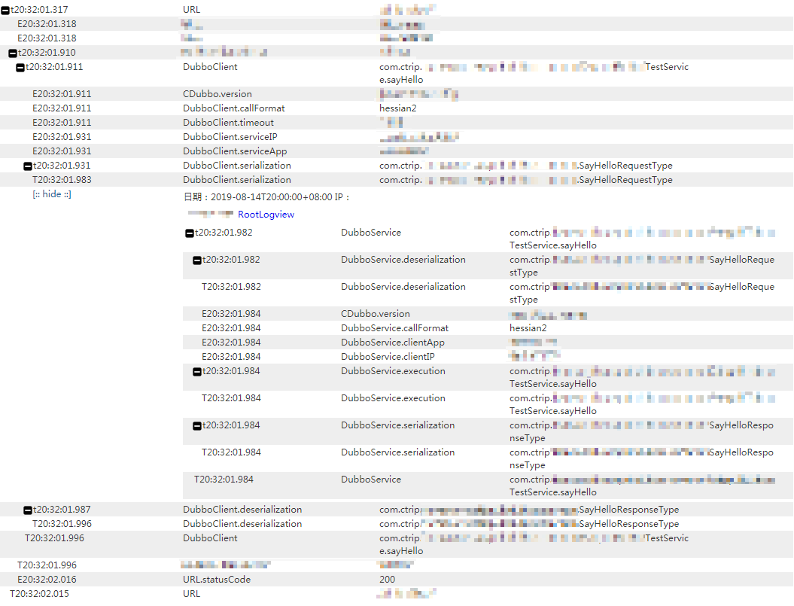Select the DubboService.clientIP event name
Viewport: 794px width, 606px height.
point(388,357)
